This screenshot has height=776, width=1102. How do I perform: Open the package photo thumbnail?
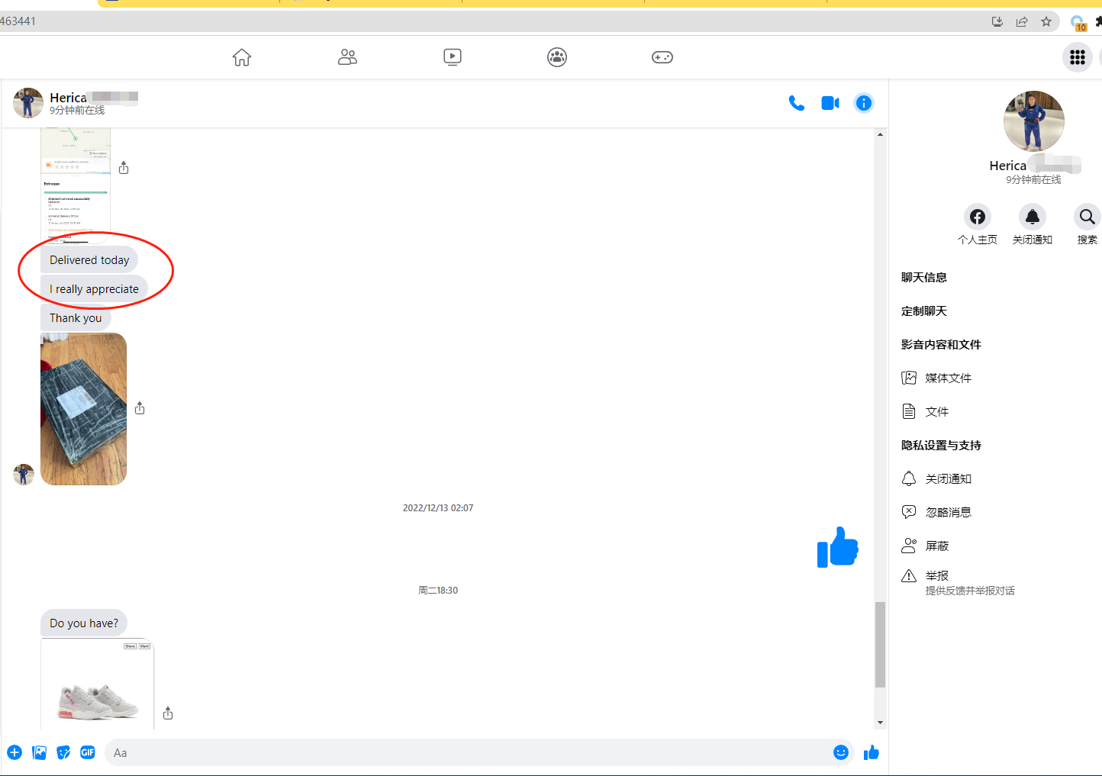click(83, 409)
